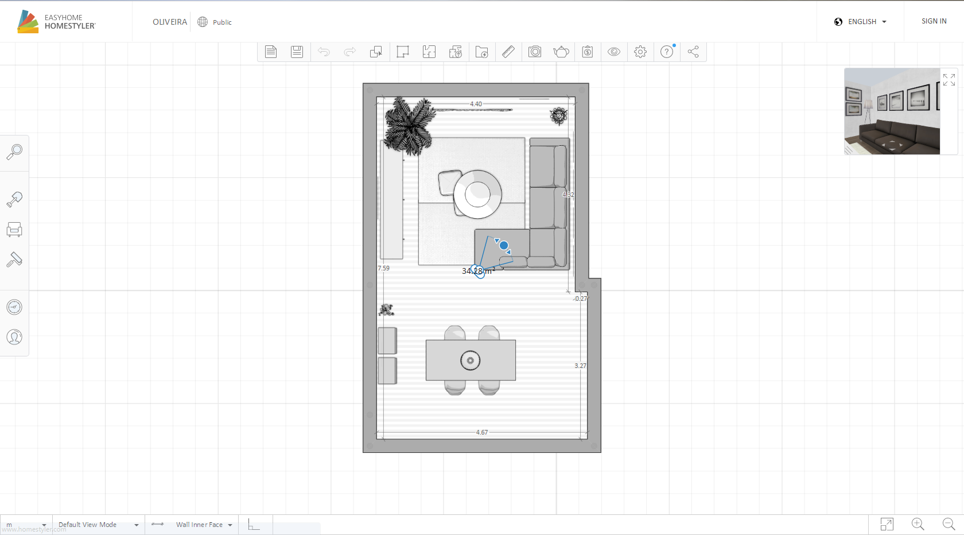Open the share design icon

693,52
